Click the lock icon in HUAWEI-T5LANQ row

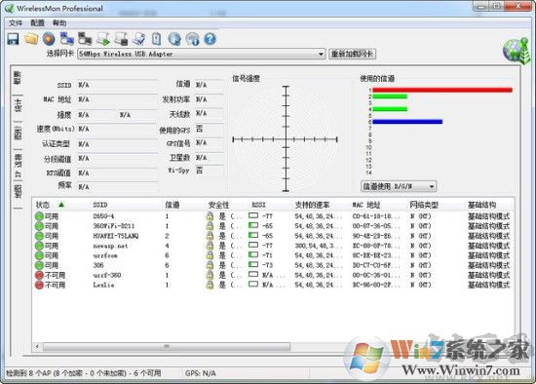tap(210, 236)
